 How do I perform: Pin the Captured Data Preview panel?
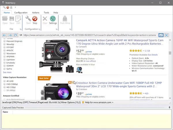pos(170,107)
